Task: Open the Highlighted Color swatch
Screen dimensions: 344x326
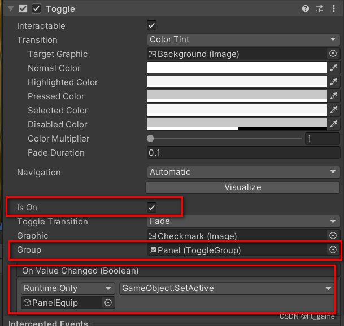Action: [x=237, y=82]
